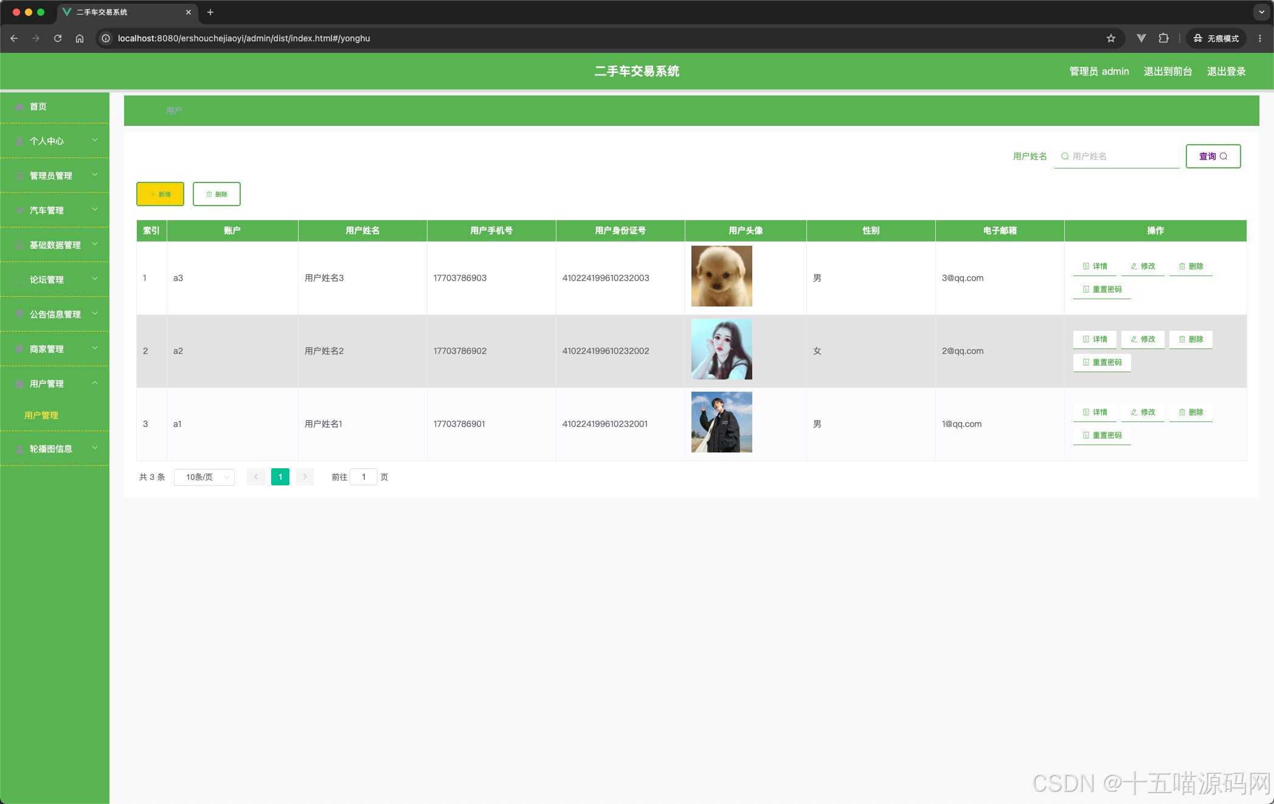Click the email 3@qq.com

963,278
